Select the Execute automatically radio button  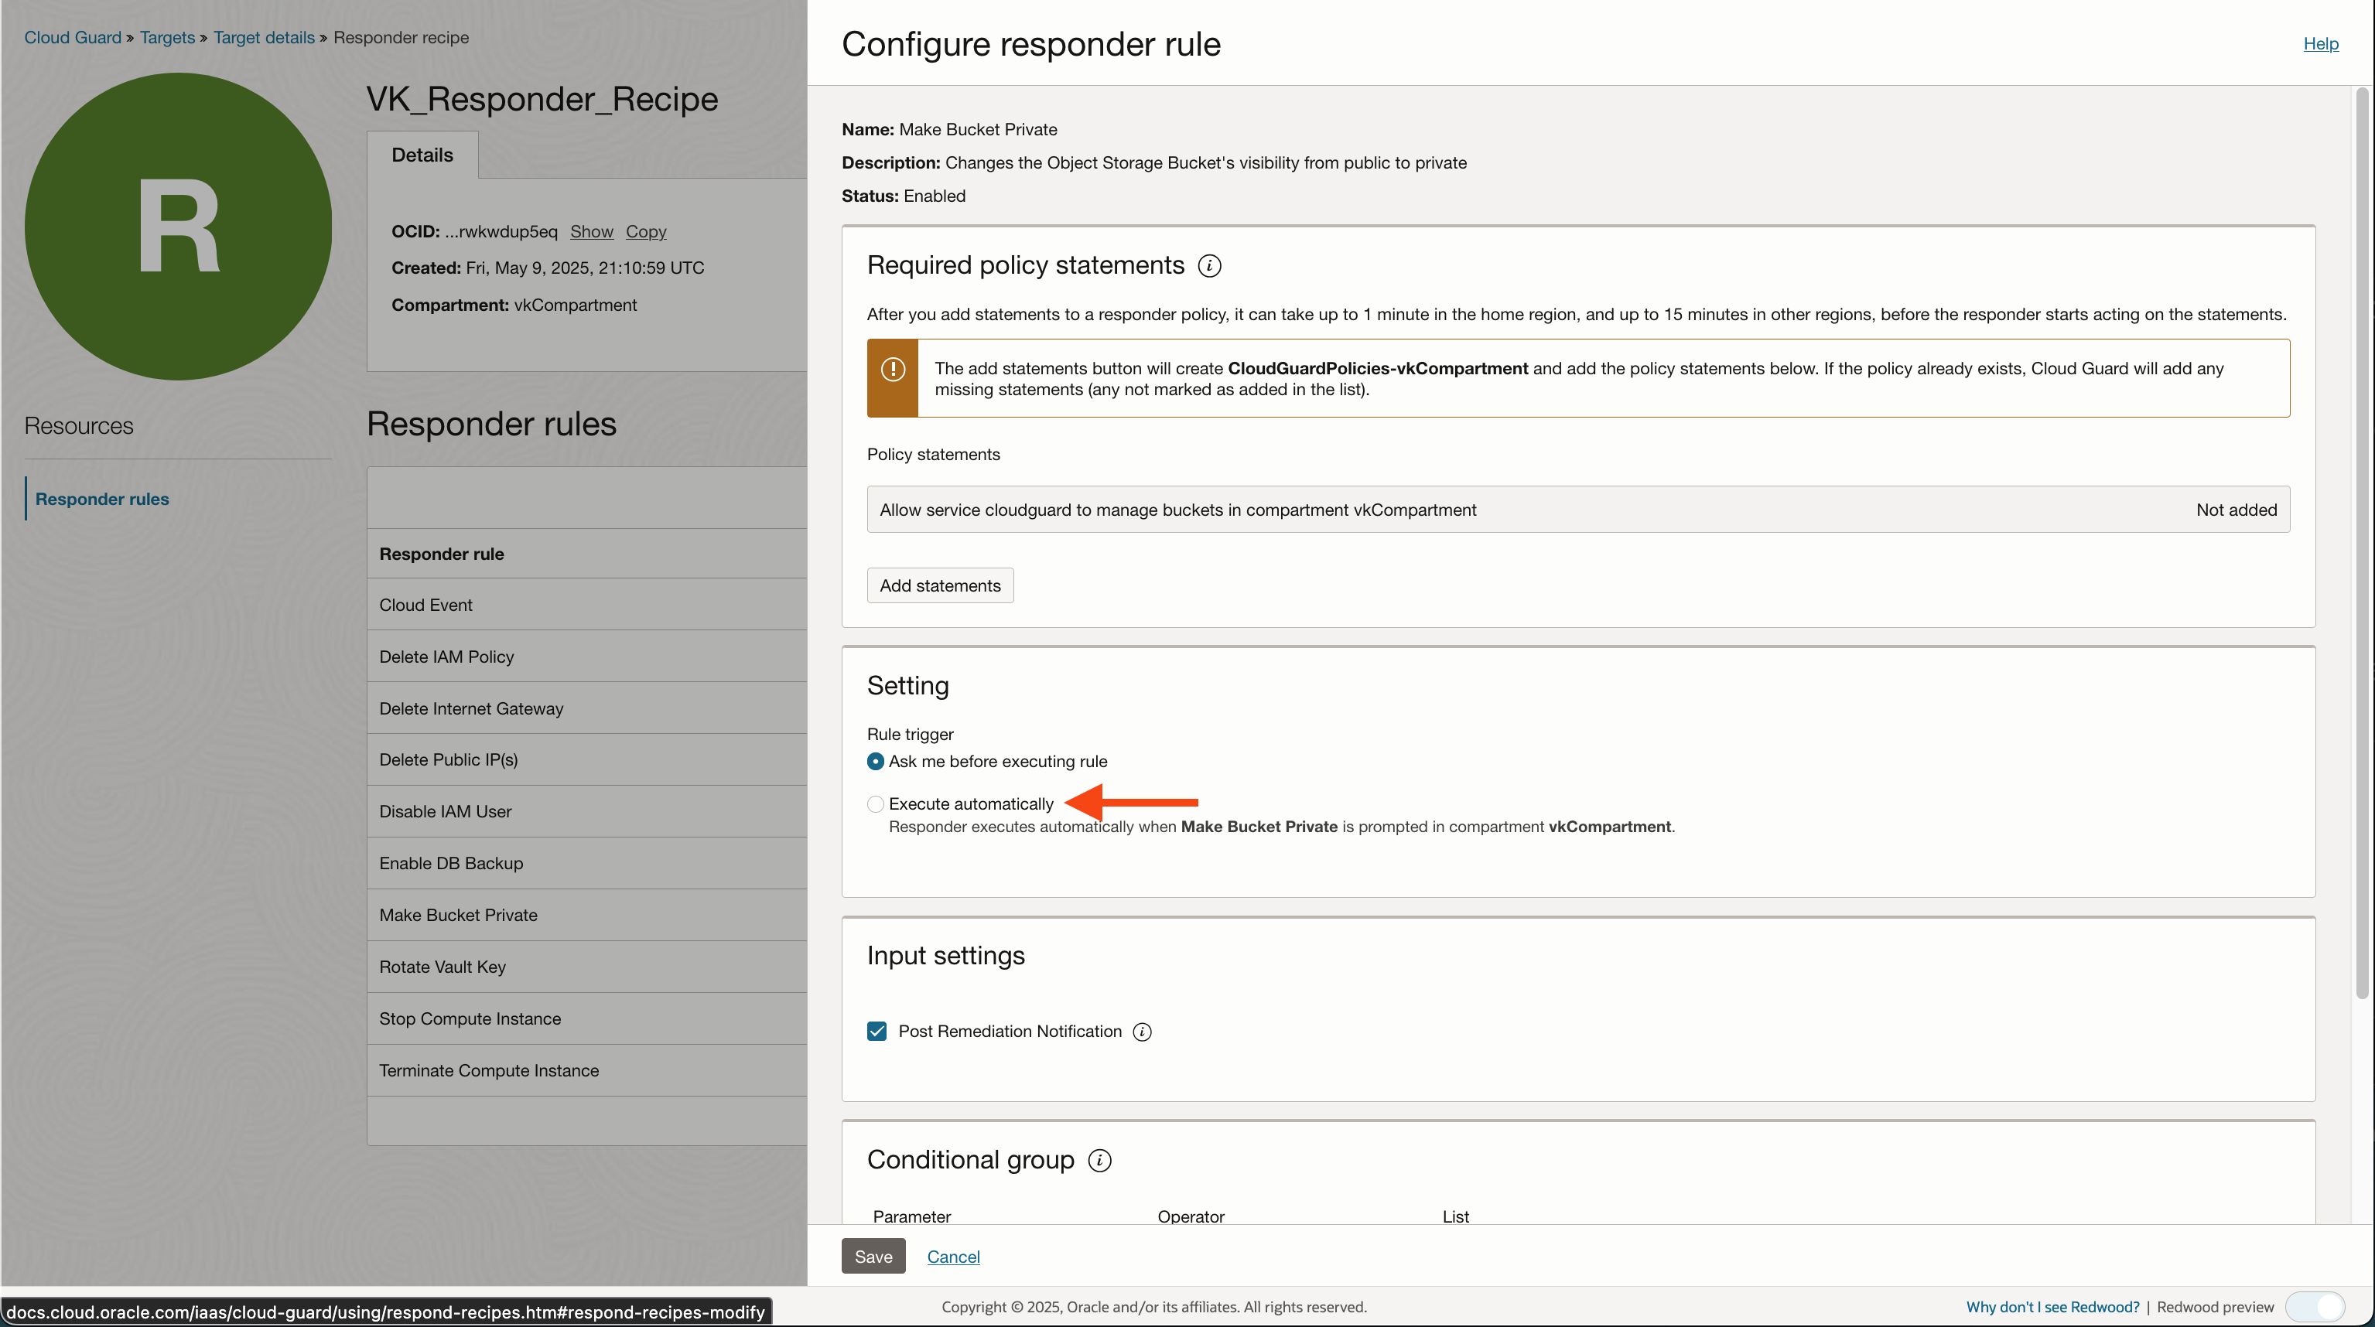[x=874, y=803]
